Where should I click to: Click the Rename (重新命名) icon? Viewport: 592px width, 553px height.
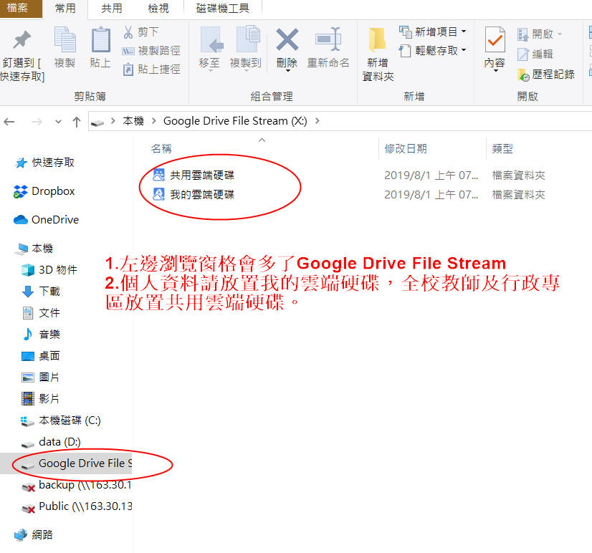tap(328, 39)
